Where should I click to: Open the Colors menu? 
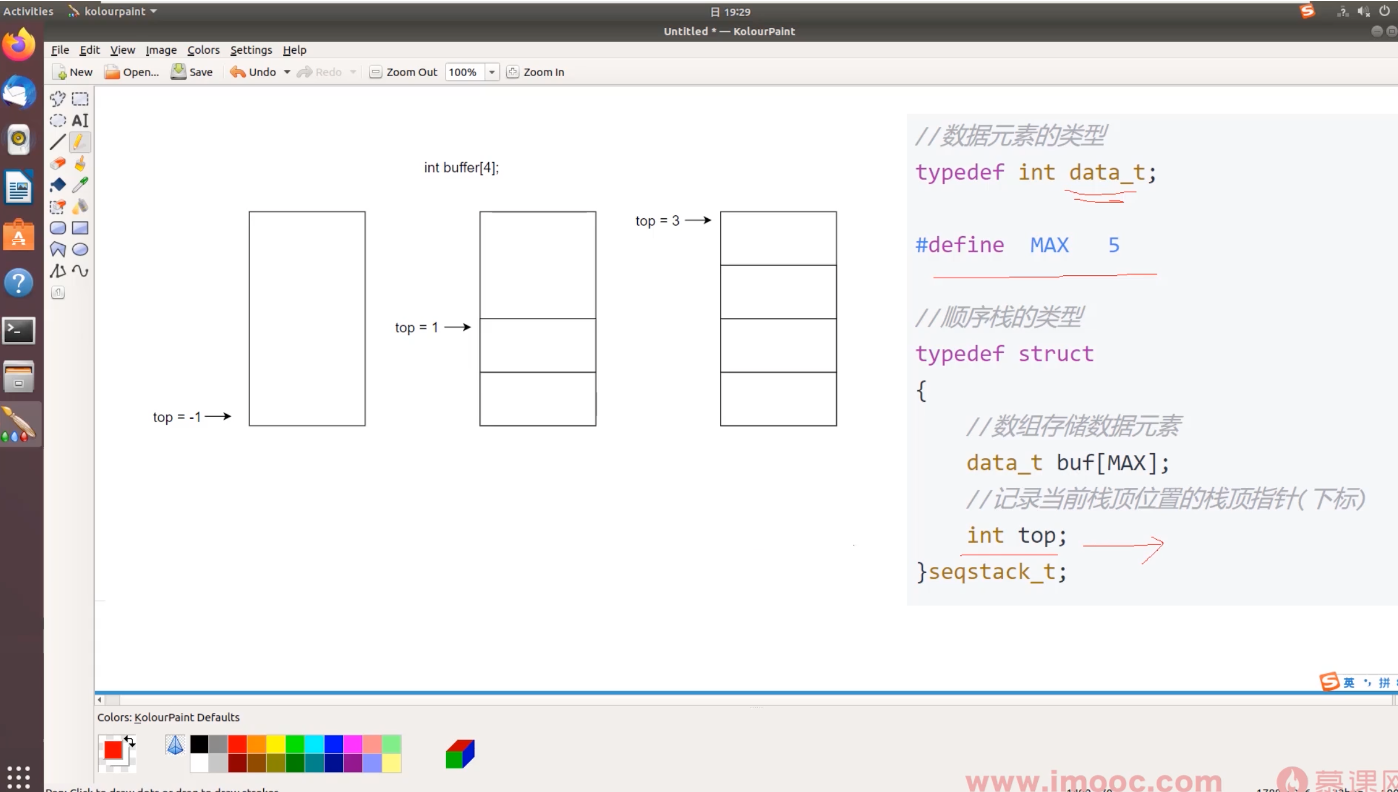(x=203, y=50)
